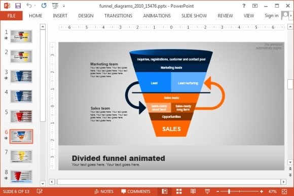Click the zoom in plus button

(262, 191)
